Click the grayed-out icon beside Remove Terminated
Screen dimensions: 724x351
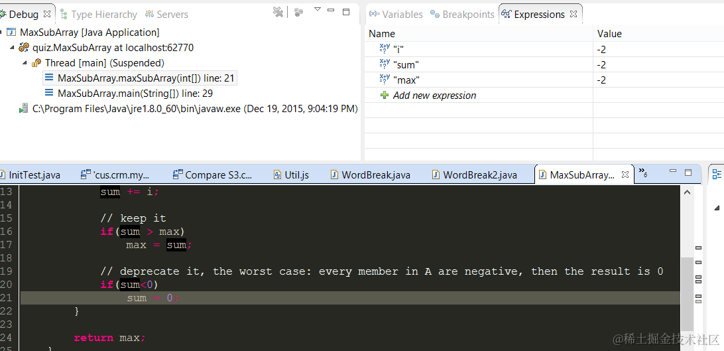(x=299, y=12)
